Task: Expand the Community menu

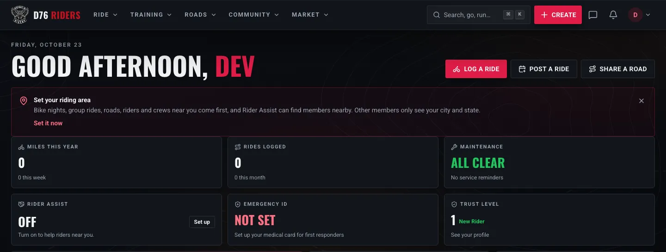Action: pyautogui.click(x=254, y=15)
